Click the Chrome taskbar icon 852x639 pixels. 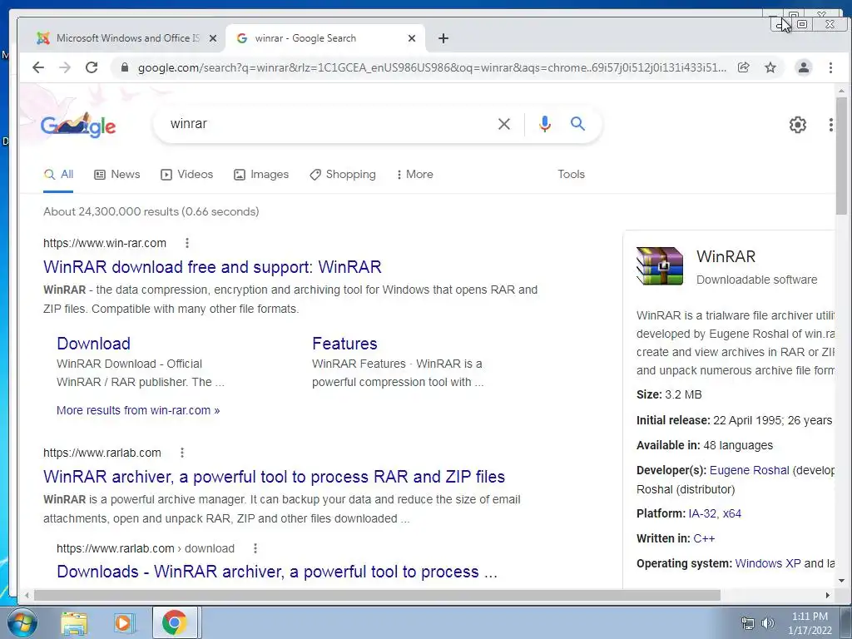[x=175, y=622]
